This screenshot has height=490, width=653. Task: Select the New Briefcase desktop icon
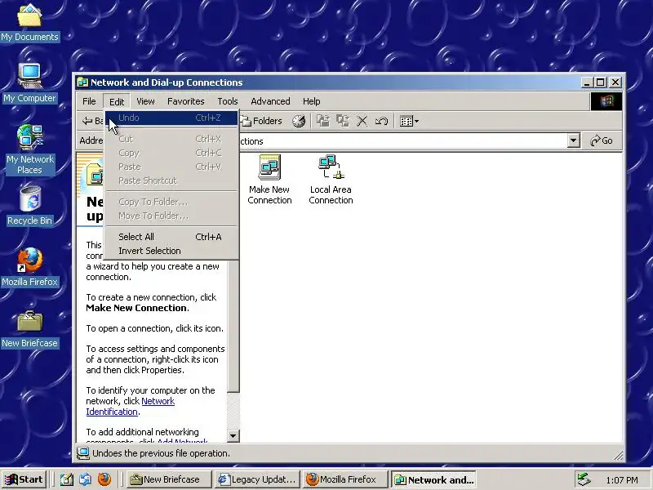[x=29, y=329]
